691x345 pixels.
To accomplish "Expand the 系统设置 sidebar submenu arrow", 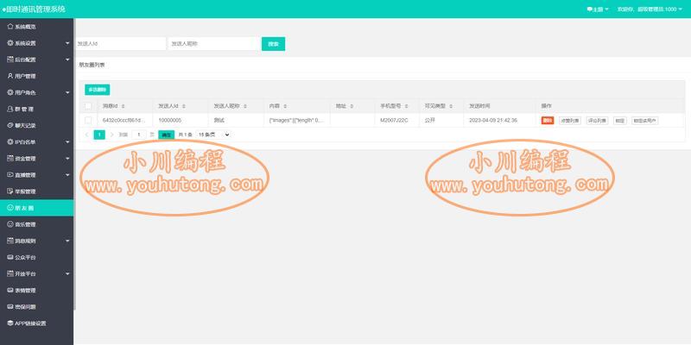I will coord(67,43).
